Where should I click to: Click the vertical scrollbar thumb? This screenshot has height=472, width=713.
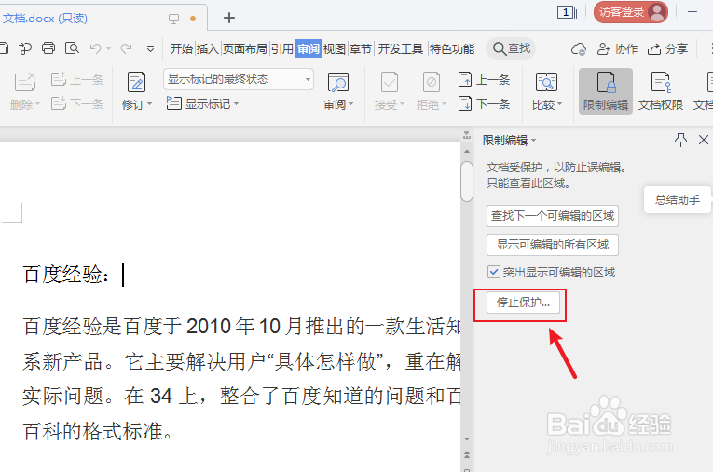(467, 182)
